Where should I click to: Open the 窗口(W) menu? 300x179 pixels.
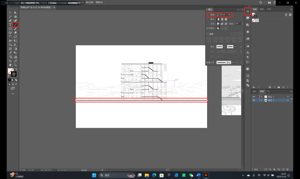[89, 2]
